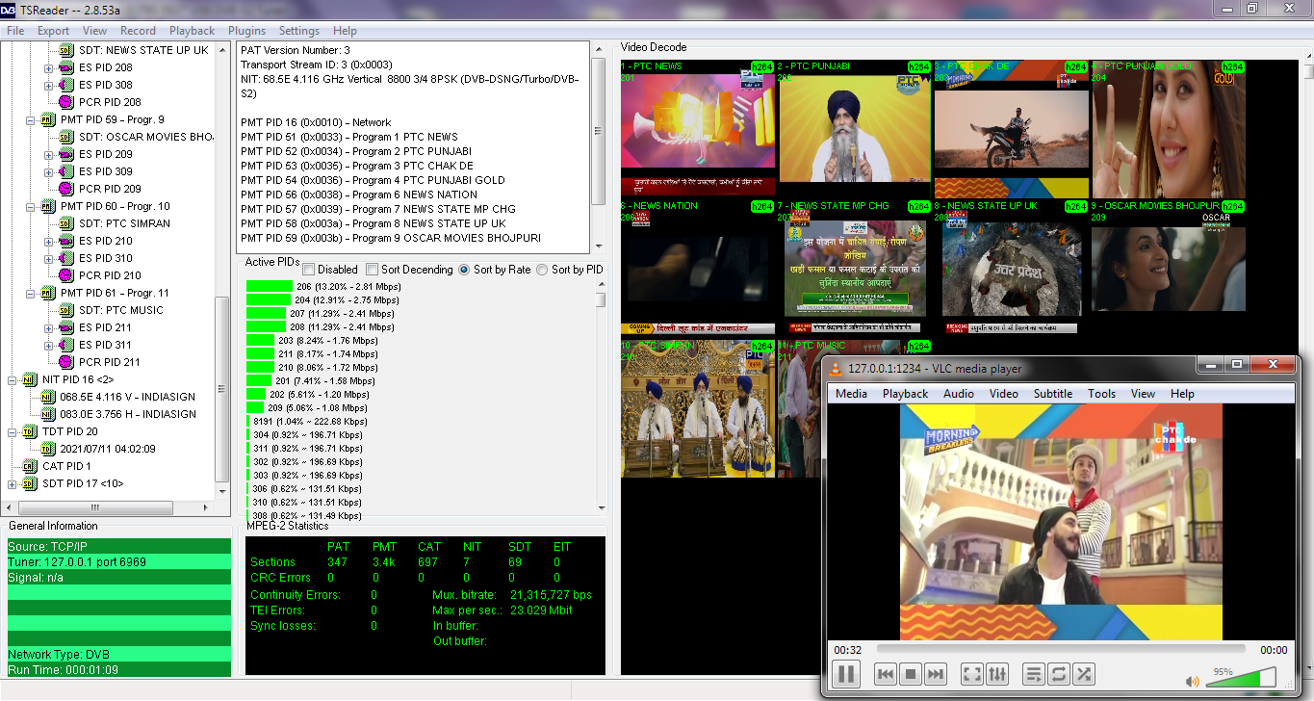Image resolution: width=1314 pixels, height=701 pixels.
Task: Select PMT PID 56 Program 6 NEWS NATION line
Action: pos(359,195)
